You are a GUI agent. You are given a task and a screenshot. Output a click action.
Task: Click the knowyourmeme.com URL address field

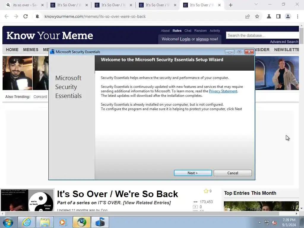[x=95, y=17]
